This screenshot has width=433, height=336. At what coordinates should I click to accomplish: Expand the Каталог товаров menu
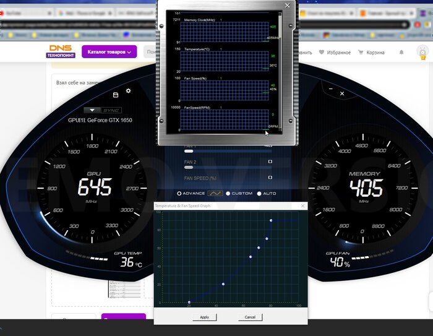coord(109,52)
